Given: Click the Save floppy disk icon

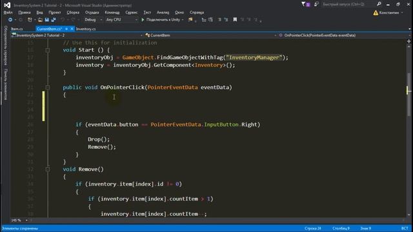Looking at the screenshot, I should pyautogui.click(x=47, y=20).
